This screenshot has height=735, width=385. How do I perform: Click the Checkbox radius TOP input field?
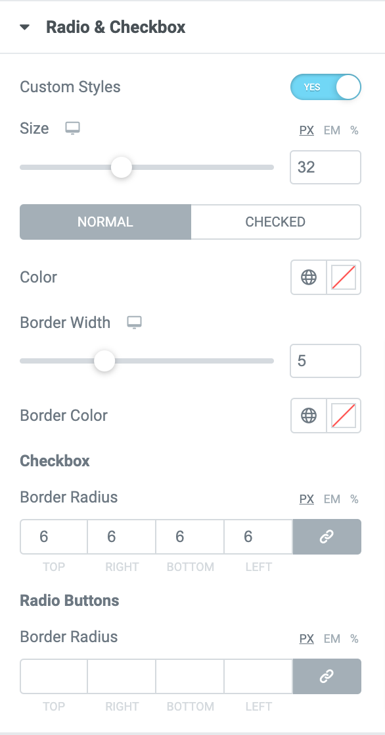[x=53, y=537]
